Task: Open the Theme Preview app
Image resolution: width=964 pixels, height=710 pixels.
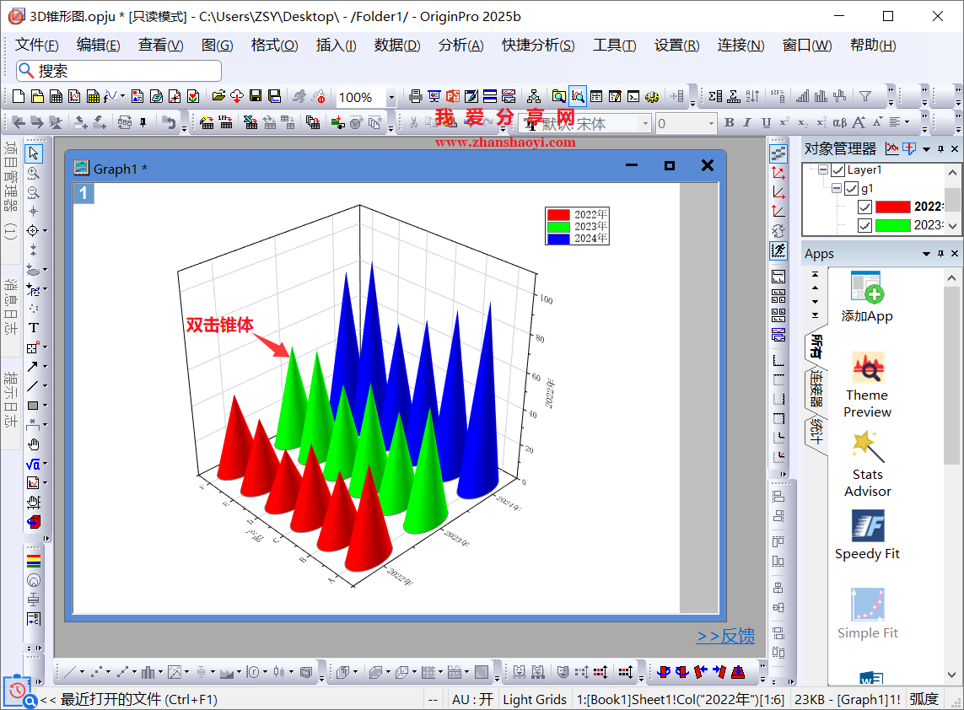Action: (867, 385)
